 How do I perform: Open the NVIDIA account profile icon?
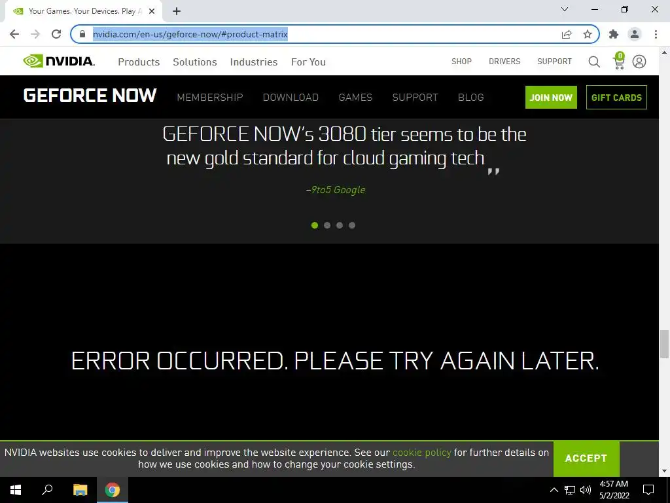coord(639,62)
